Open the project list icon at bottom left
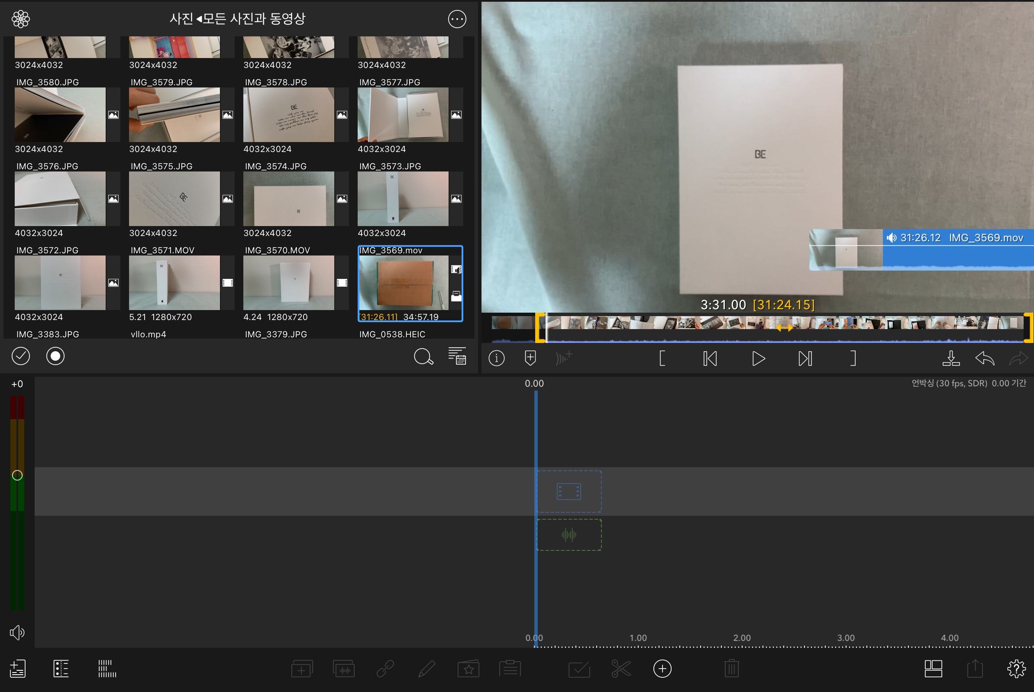The width and height of the screenshot is (1034, 692). coord(18,669)
